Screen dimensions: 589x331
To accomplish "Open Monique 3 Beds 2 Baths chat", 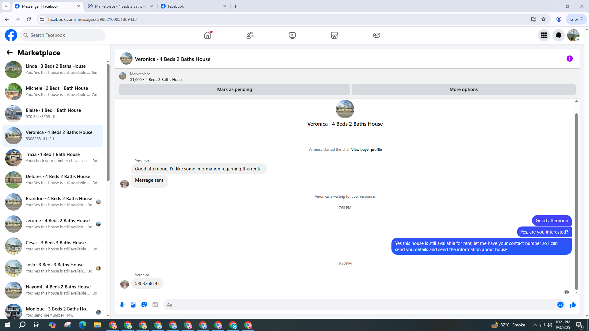I will coord(53,310).
